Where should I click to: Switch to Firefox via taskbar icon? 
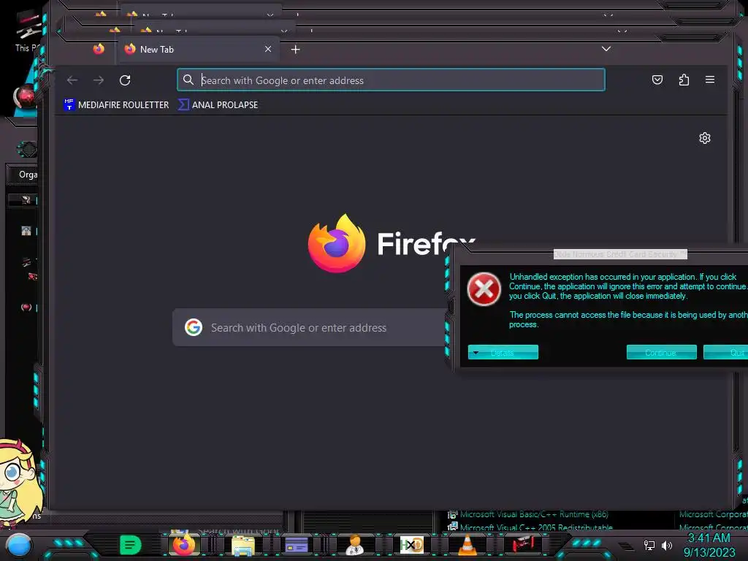click(183, 545)
